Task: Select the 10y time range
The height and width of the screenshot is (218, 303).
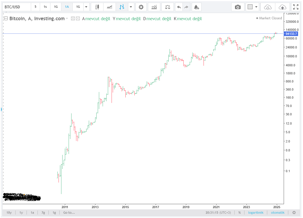Action: [9, 213]
